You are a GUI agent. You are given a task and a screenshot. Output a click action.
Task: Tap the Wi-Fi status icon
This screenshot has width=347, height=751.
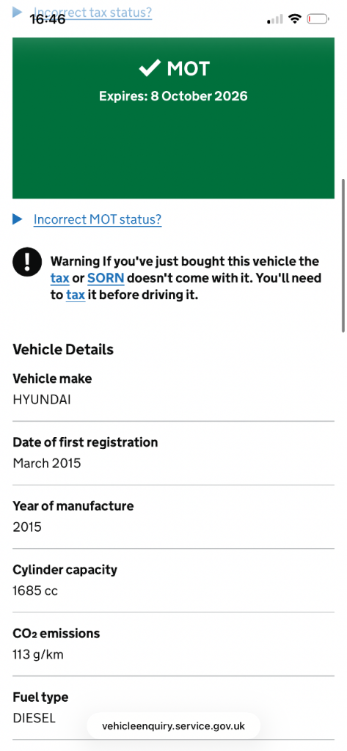click(295, 19)
